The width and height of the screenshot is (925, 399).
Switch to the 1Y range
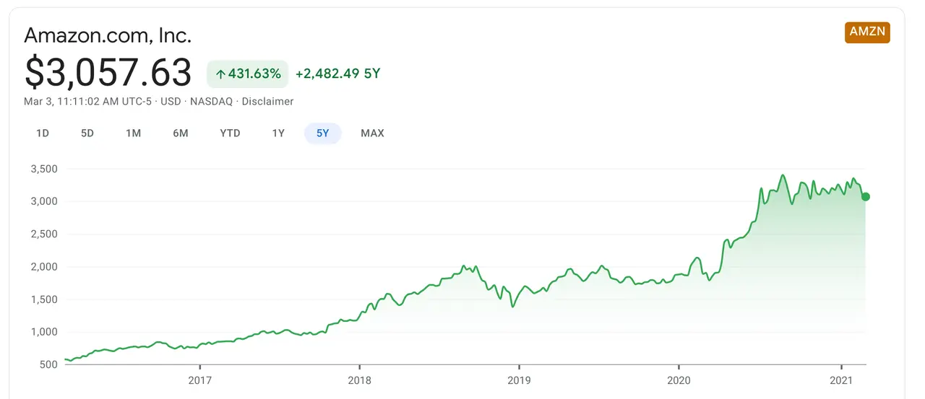(x=278, y=133)
